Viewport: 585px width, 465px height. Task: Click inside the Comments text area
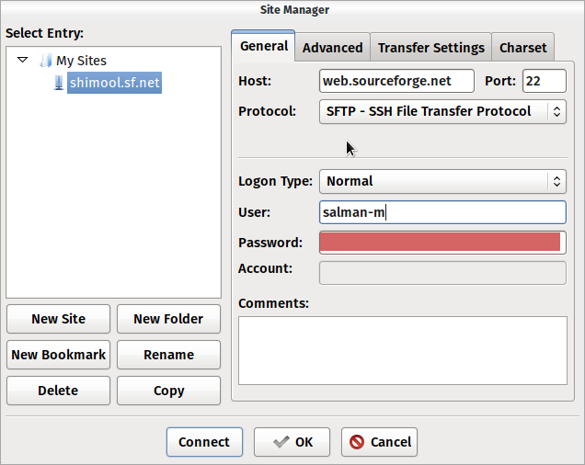(402, 350)
